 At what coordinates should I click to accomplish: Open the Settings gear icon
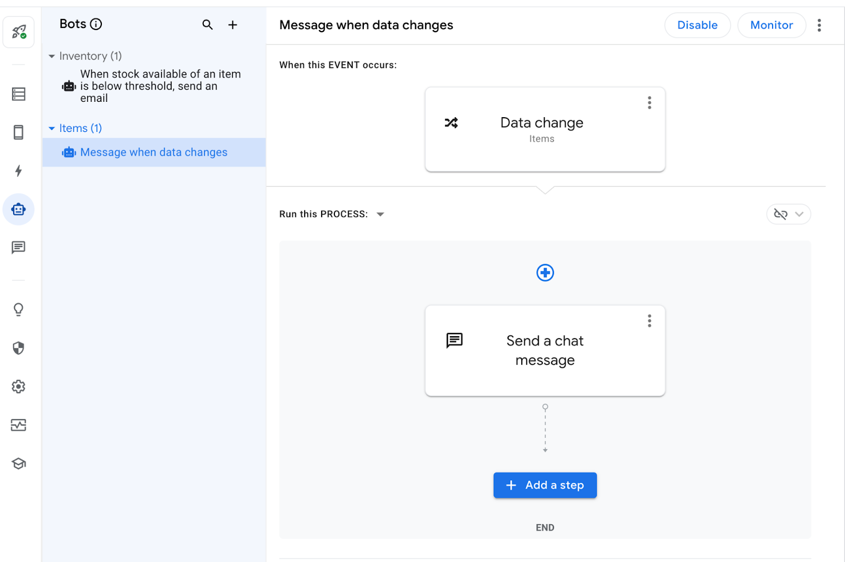click(x=18, y=387)
